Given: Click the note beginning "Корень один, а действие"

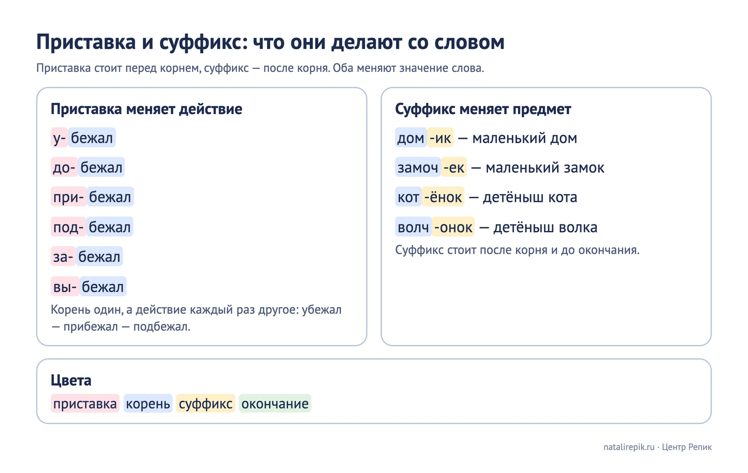Looking at the screenshot, I should (196, 318).
